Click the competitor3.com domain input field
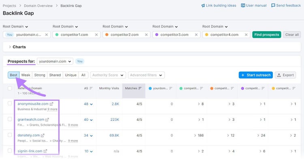Viewport: 304px width, 161px height. pyautogui.click(x=176, y=35)
